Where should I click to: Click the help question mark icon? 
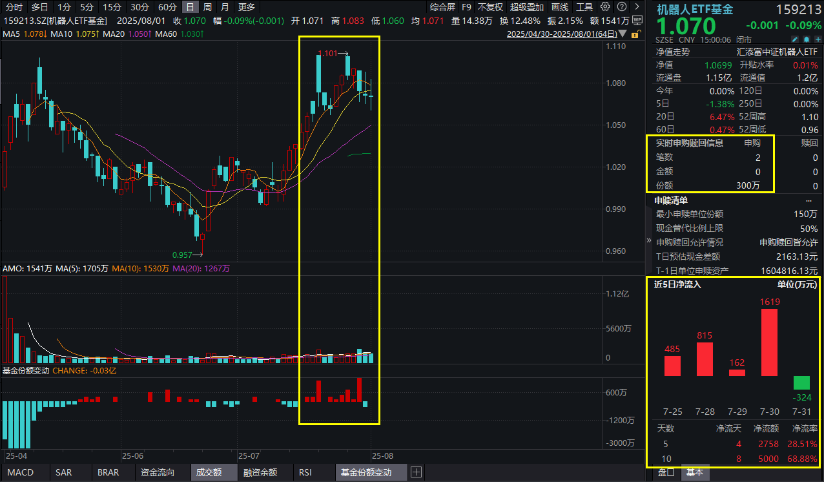pyautogui.click(x=620, y=7)
